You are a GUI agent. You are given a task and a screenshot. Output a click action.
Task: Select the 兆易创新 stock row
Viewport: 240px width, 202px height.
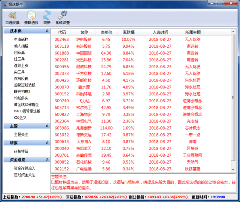[141, 128]
